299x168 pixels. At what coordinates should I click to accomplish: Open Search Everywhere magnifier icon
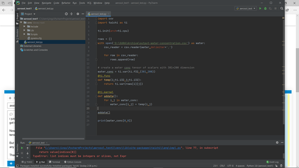282,8
